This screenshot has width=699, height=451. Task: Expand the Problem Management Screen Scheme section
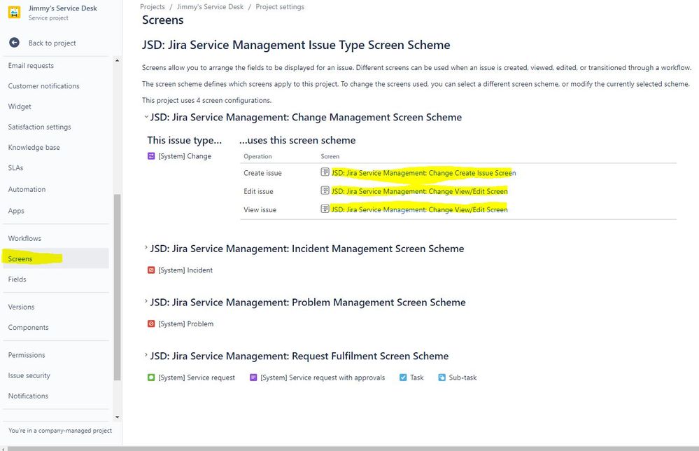[x=146, y=301]
